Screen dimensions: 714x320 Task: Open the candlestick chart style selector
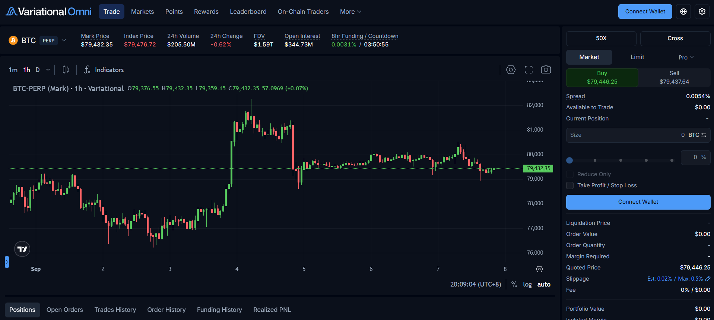(x=66, y=70)
